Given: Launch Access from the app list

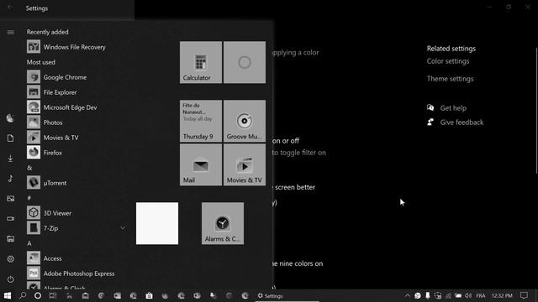Looking at the screenshot, I should (x=77, y=258).
